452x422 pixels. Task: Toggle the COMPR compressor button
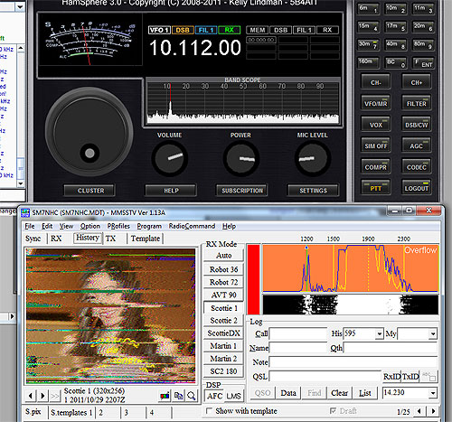(x=376, y=166)
